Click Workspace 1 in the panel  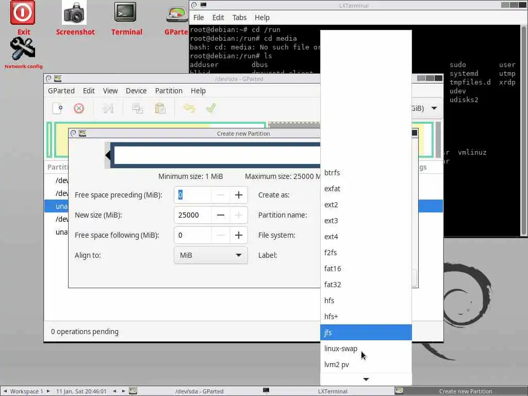coord(26,391)
